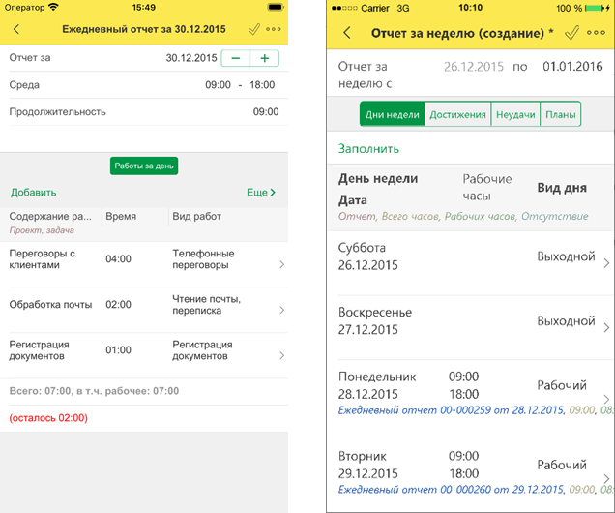Open the Планы tab
Image resolution: width=615 pixels, height=513 pixels.
tap(561, 114)
